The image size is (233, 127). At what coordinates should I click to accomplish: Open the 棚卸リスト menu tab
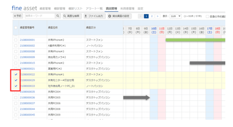point(75,9)
